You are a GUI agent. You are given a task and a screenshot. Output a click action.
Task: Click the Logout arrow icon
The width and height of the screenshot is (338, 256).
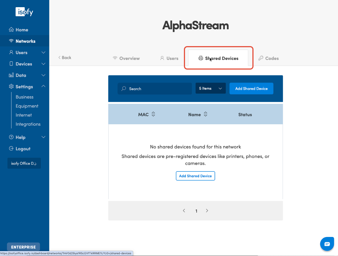click(11, 149)
